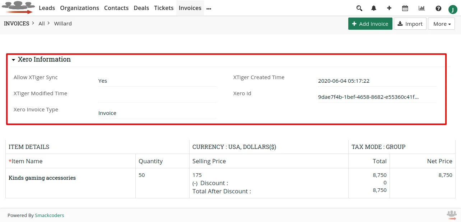This screenshot has width=461, height=222.
Task: Click the Add Invoice button
Action: (x=370, y=24)
